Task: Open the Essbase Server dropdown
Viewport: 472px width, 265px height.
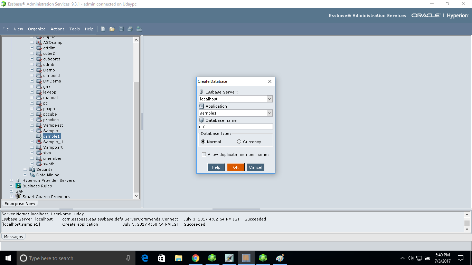Action: coord(270,99)
